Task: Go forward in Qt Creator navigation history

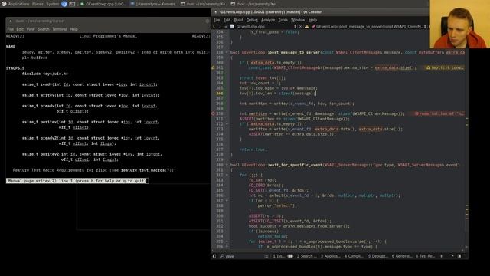Action: [x=220, y=27]
